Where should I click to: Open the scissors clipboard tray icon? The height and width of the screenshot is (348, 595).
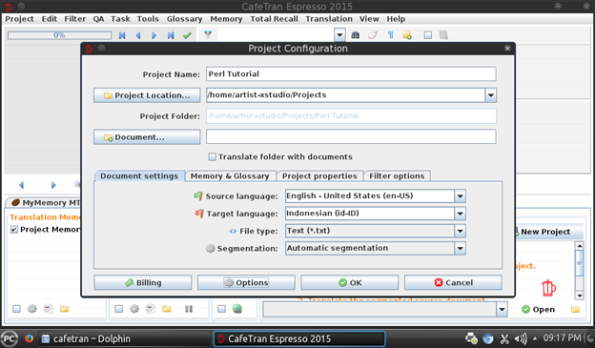(504, 338)
